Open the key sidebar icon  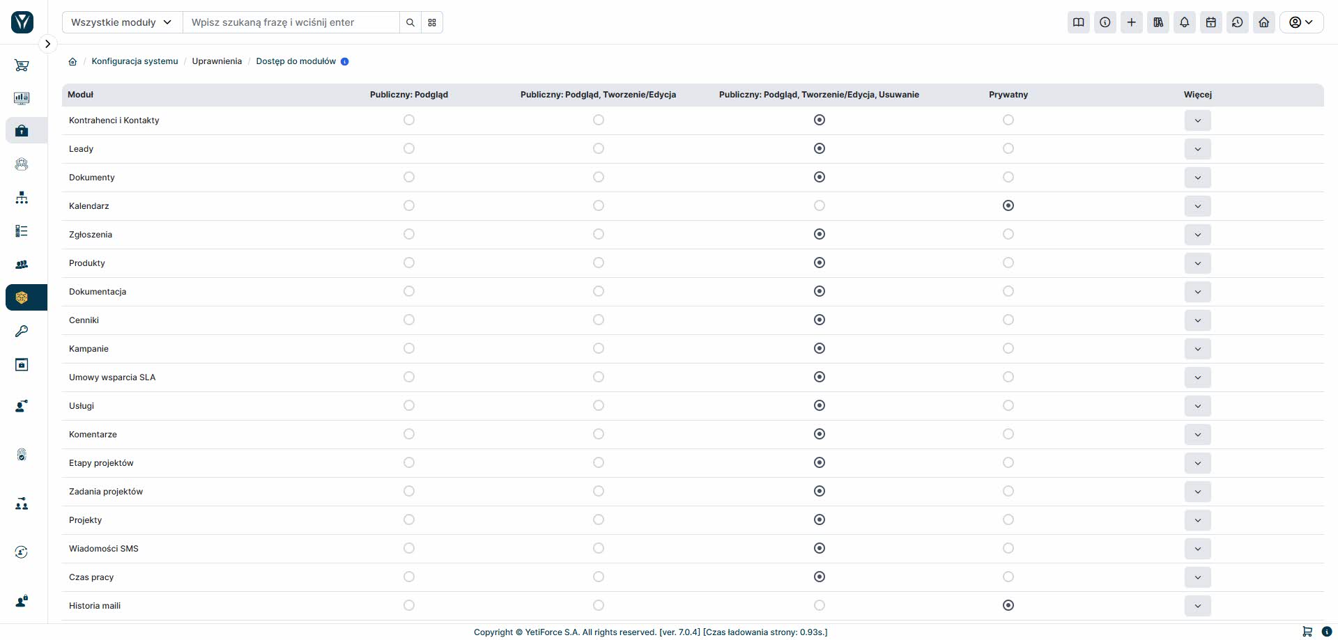pyautogui.click(x=22, y=331)
